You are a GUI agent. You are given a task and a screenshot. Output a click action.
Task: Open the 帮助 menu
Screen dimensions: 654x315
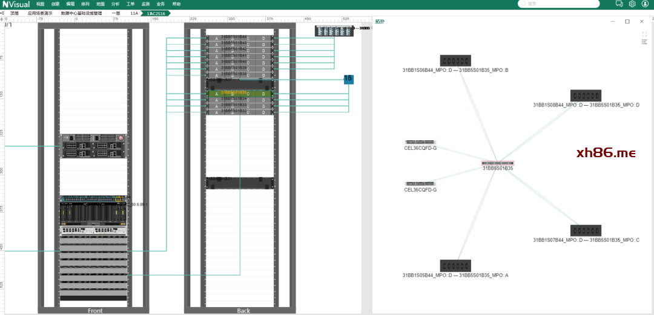(x=176, y=4)
